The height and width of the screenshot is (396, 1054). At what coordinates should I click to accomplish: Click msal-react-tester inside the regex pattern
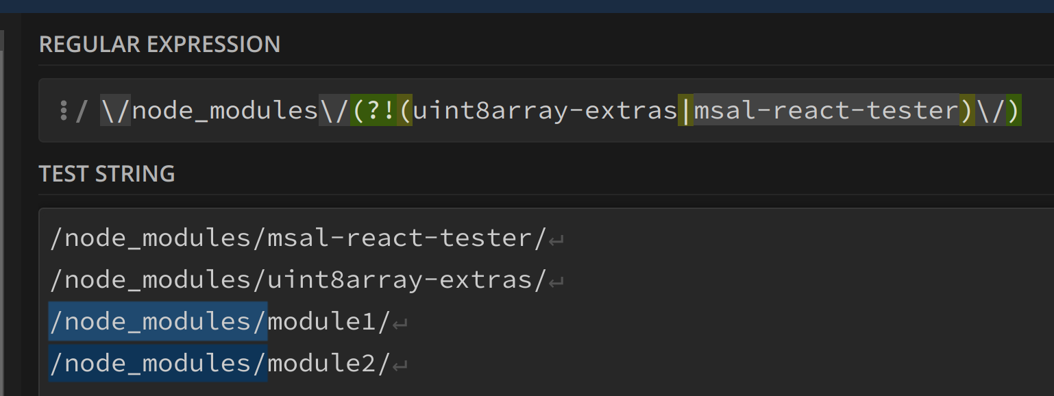(x=826, y=110)
